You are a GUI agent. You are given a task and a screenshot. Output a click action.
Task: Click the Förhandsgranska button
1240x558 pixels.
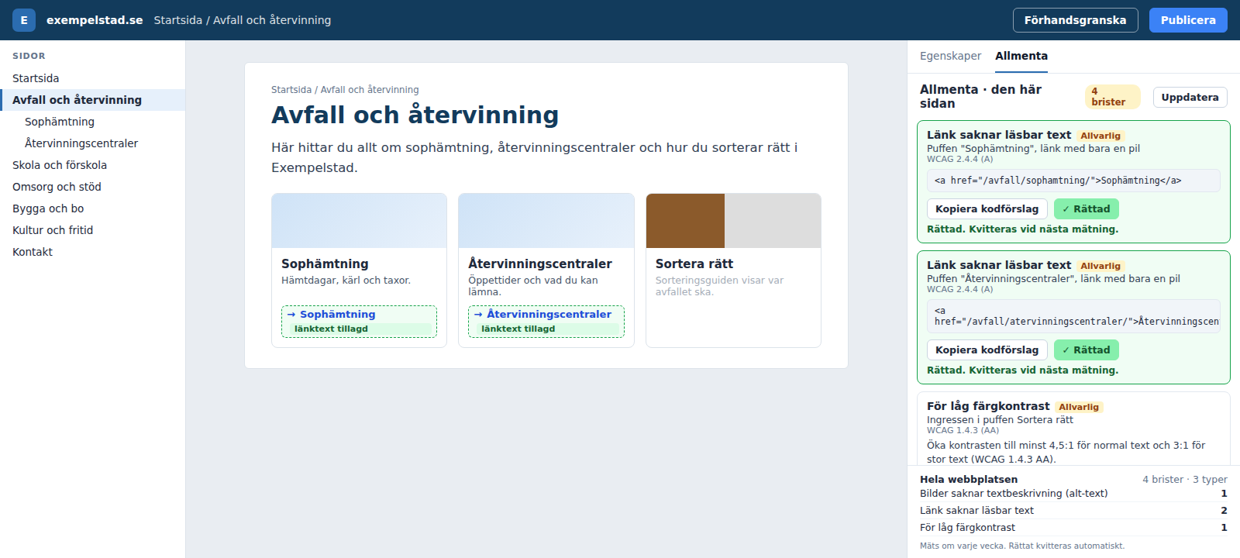(x=1075, y=20)
